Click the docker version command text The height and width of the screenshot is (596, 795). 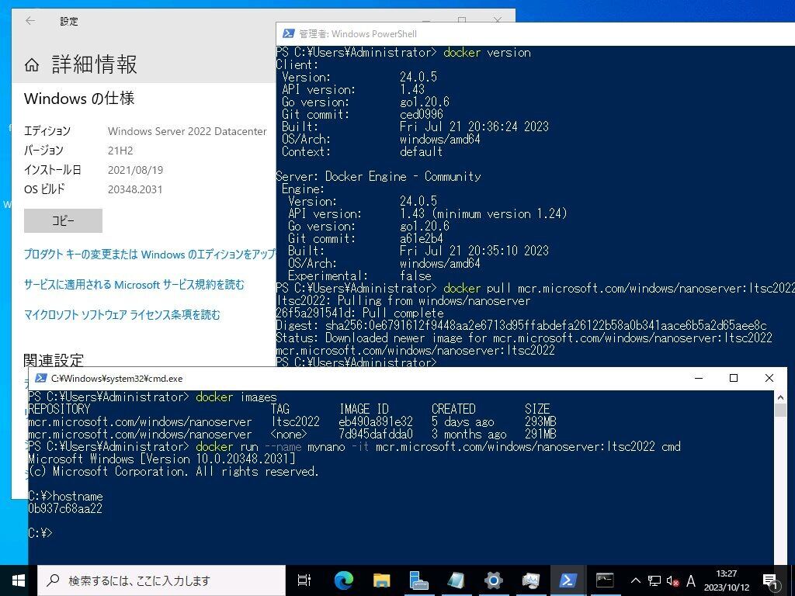tap(487, 52)
